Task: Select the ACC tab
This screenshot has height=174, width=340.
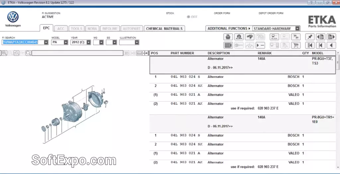Action: tap(61, 29)
